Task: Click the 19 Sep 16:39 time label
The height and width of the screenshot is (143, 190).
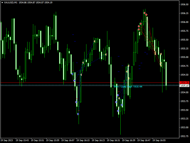Action: (x=129, y=140)
